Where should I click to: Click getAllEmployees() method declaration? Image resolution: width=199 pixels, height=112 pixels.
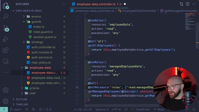104,45
